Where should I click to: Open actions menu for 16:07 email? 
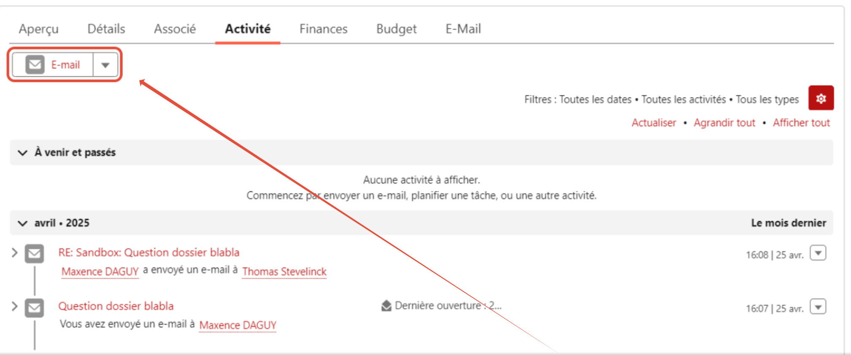(818, 307)
